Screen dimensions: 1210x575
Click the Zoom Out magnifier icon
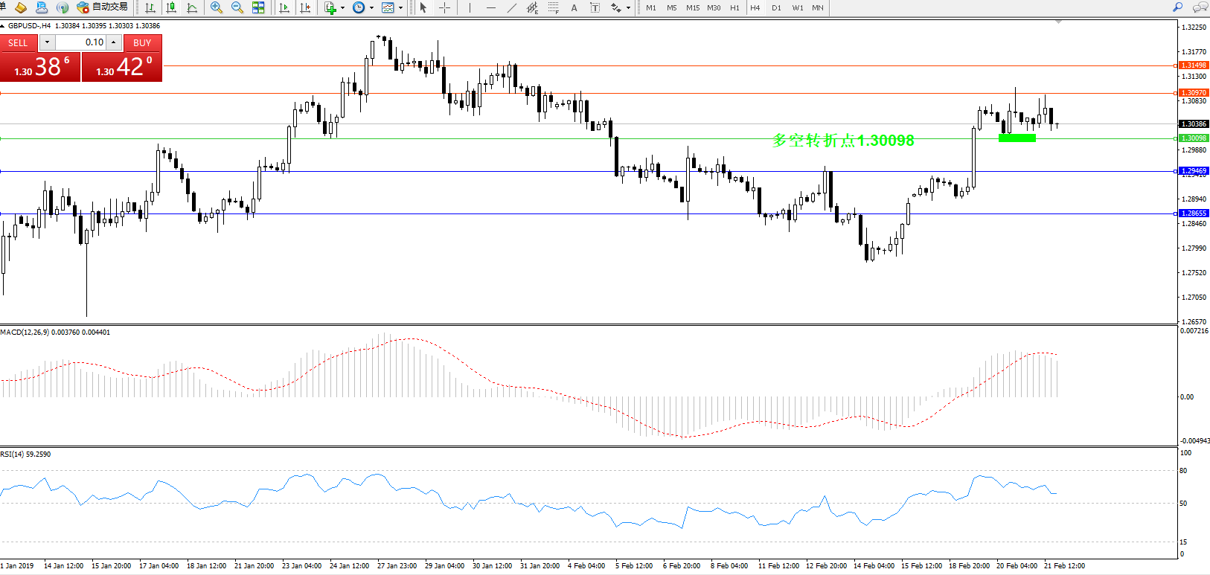pyautogui.click(x=237, y=7)
